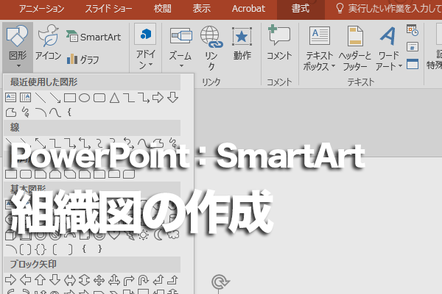The image size is (442, 294).
Task: Select snip single corner rectangle shape
Action: [x=41, y=174]
